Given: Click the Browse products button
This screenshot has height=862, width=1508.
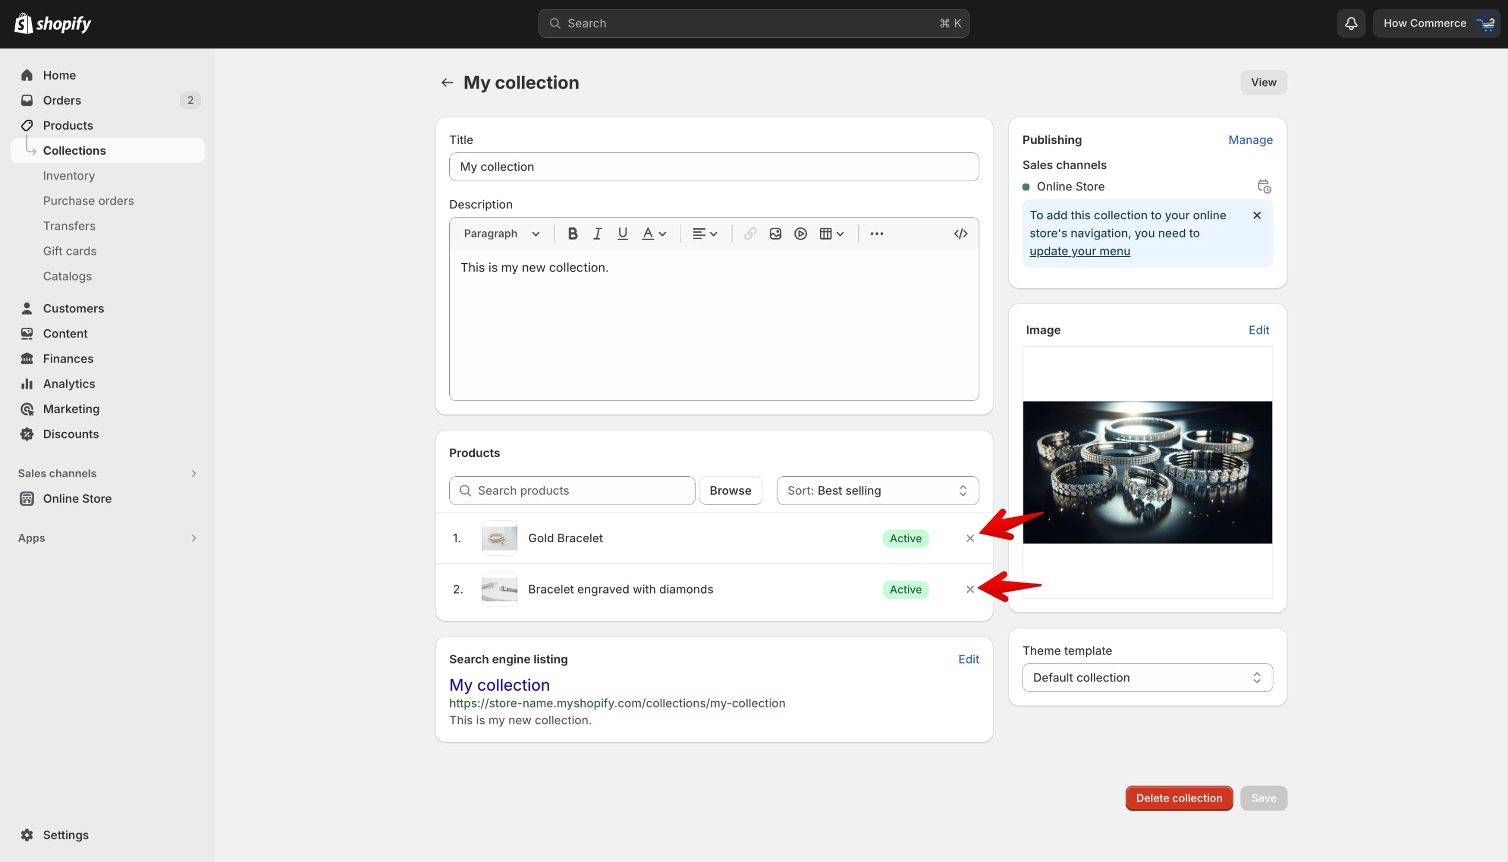Looking at the screenshot, I should pyautogui.click(x=730, y=491).
